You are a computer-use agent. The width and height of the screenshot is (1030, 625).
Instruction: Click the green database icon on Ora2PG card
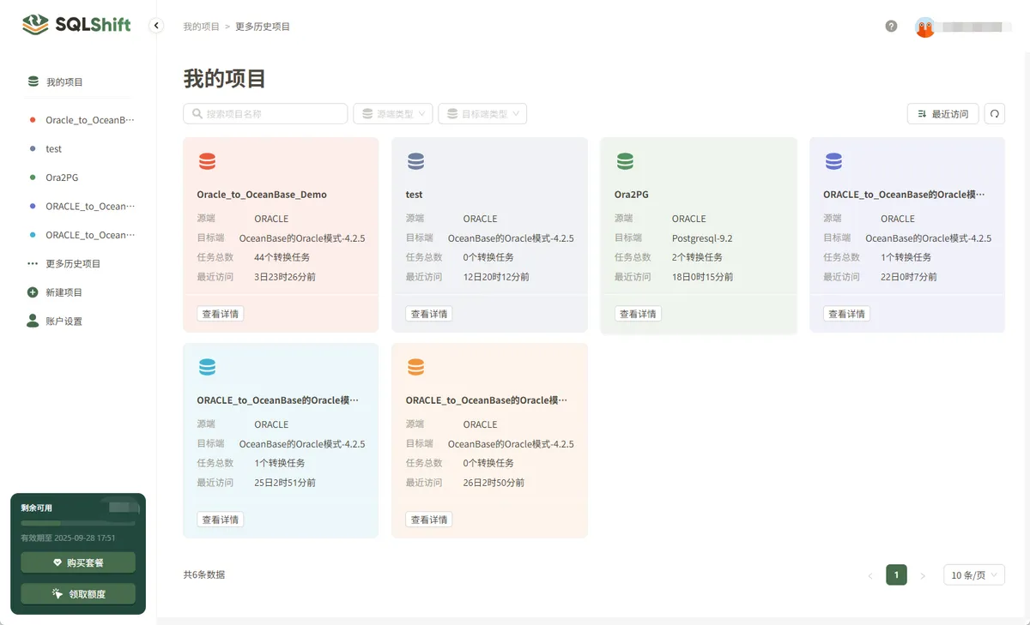pyautogui.click(x=625, y=160)
